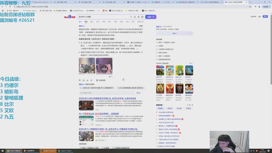Open the Minecraft-style game icon, first in top row
Screen dimensions: 272x153
(160, 70)
